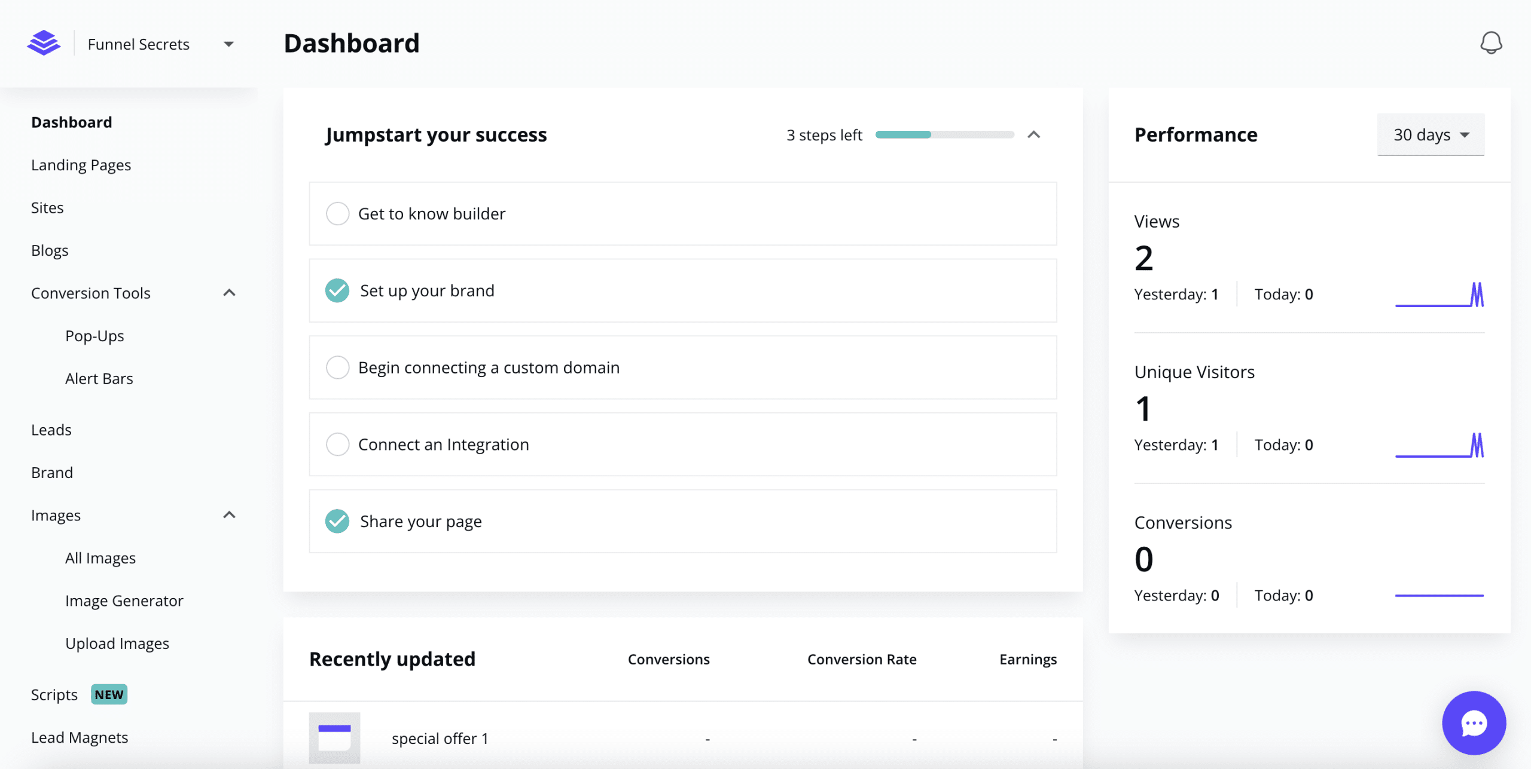Collapse the Jumpstart your success panel

pyautogui.click(x=1033, y=135)
